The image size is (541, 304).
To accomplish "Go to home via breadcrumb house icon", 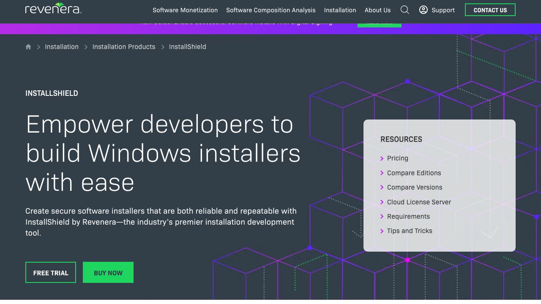I will [x=28, y=47].
